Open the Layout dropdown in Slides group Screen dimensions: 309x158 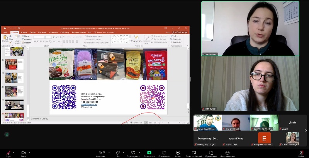[x=26, y=36]
